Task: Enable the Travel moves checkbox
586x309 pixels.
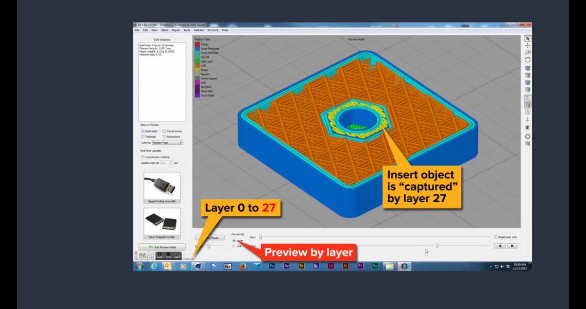Action: click(164, 131)
